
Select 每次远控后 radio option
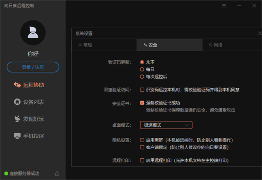pos(142,77)
